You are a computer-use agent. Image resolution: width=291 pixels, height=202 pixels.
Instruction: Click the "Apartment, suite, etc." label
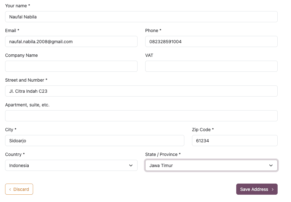[27, 105]
